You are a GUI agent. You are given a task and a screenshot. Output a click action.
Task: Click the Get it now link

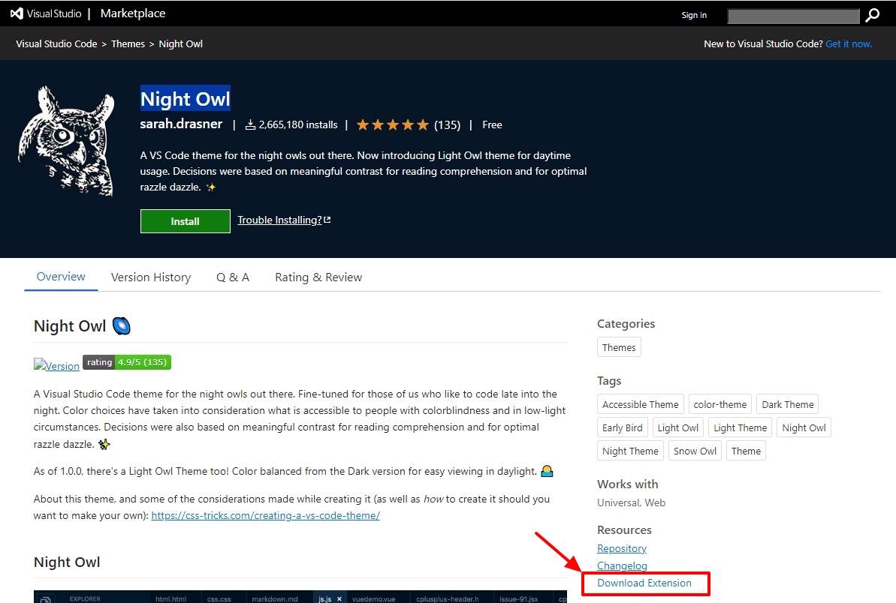pos(849,44)
